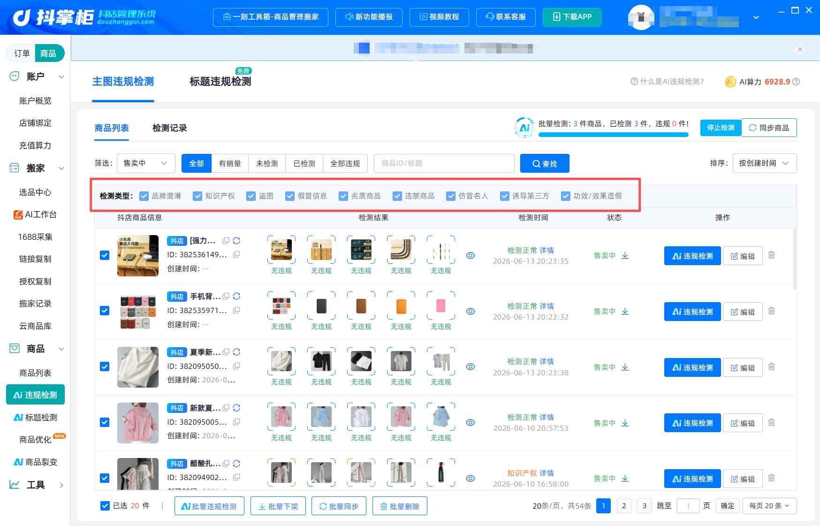Toggle the 已选 20 件 select-all checkbox
Screen dimensions: 820x526
coord(105,506)
